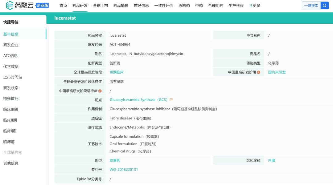Viewport: 333px width, 185px height.
Task: Open external link icon next to GCS target
Action: 171,100
